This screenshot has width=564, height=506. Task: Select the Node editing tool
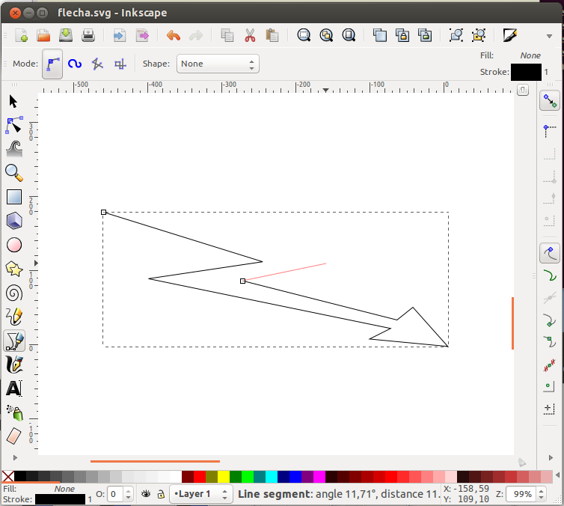[13, 125]
